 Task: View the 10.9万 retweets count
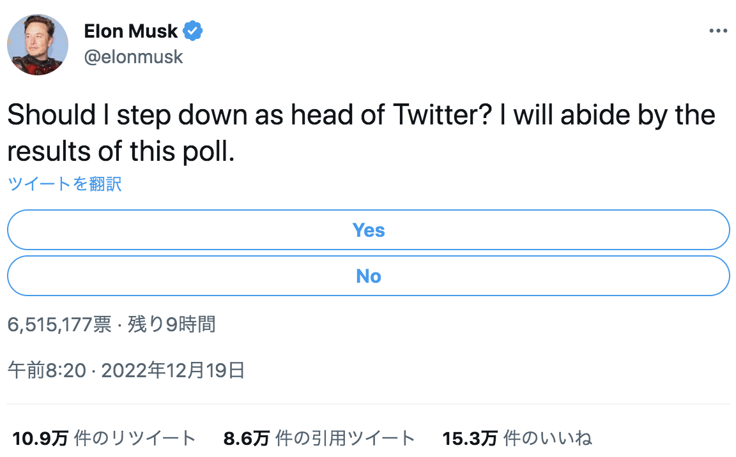pyautogui.click(x=40, y=438)
